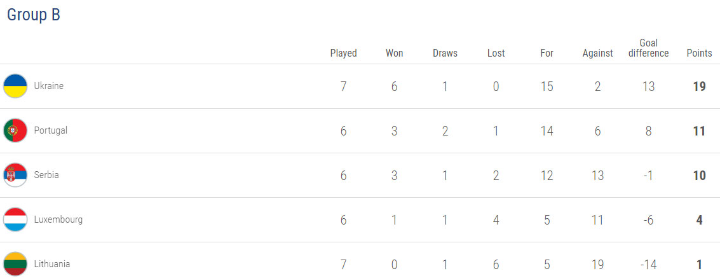
Task: Click the Luxembourg flag icon
Action: tap(15, 219)
